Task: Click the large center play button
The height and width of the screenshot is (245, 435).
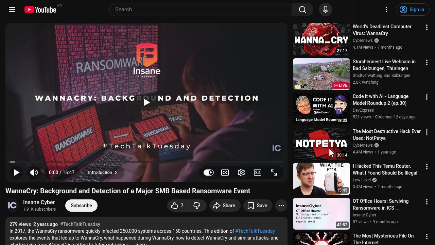Action: (146, 102)
